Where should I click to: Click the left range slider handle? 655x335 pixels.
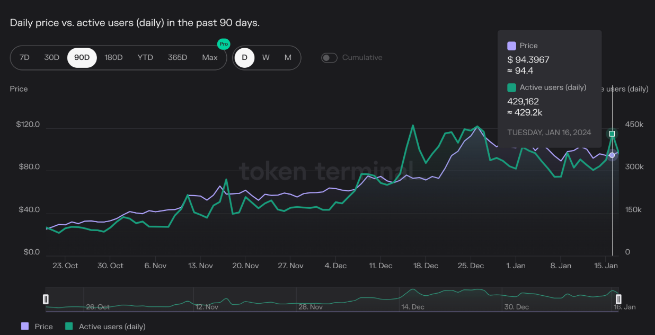point(46,299)
